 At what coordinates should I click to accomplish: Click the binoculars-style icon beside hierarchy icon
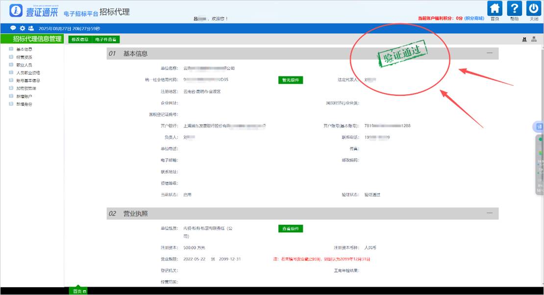[524, 40]
